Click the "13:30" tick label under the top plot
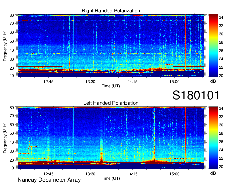 click(90, 82)
